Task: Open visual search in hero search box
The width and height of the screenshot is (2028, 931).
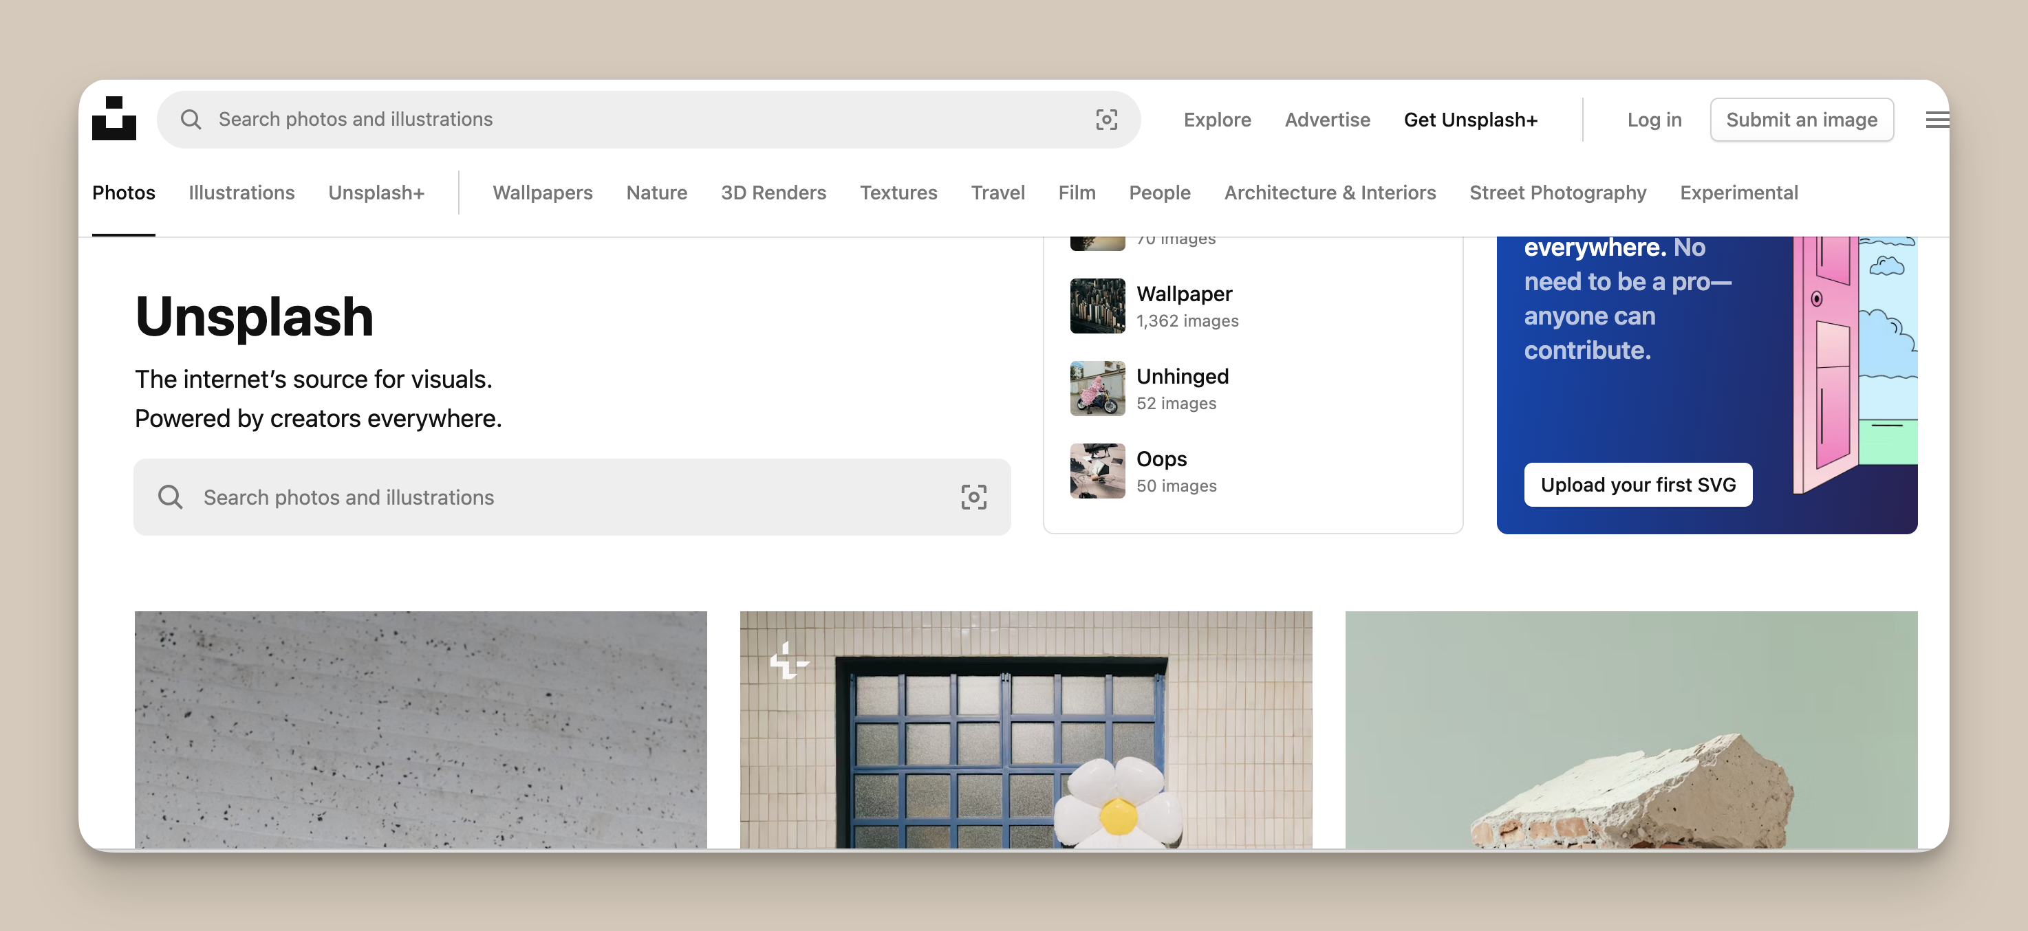Action: pos(974,497)
